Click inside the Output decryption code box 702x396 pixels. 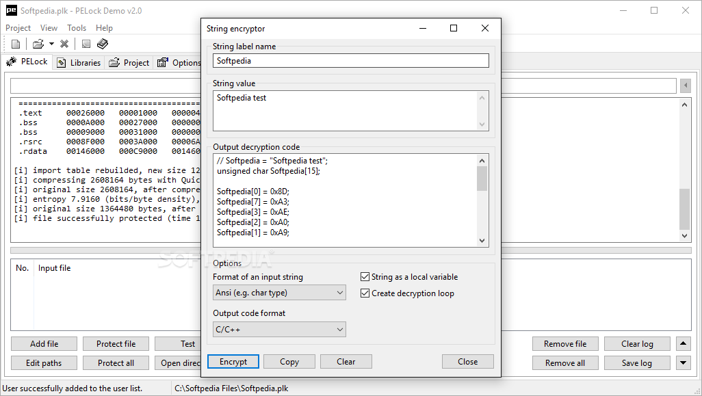pyautogui.click(x=345, y=200)
